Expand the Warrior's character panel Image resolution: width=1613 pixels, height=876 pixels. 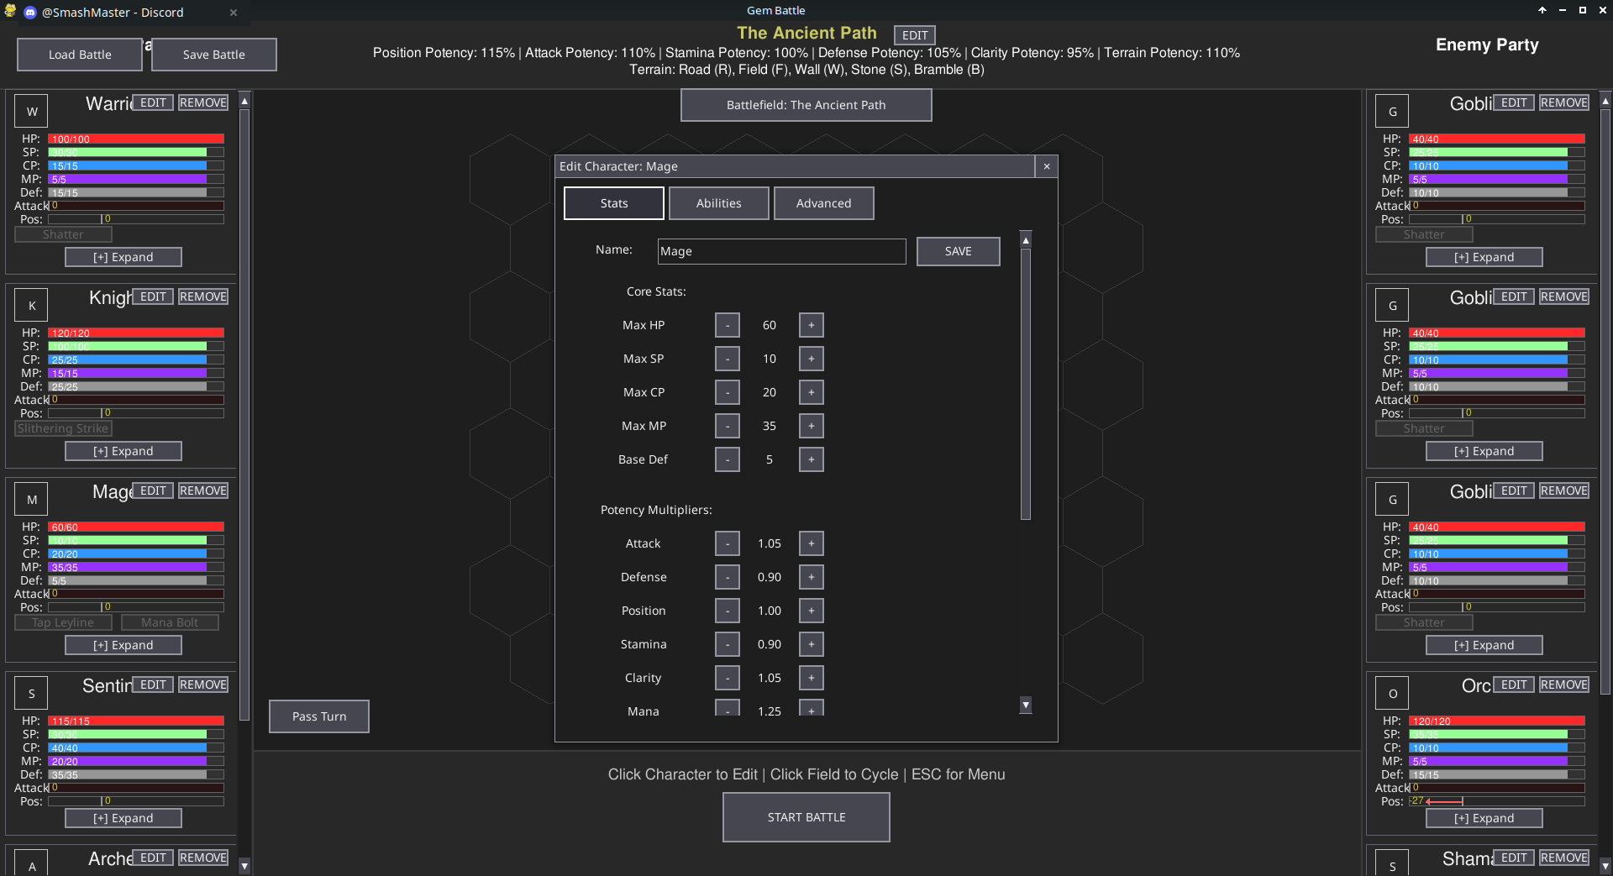tap(123, 256)
